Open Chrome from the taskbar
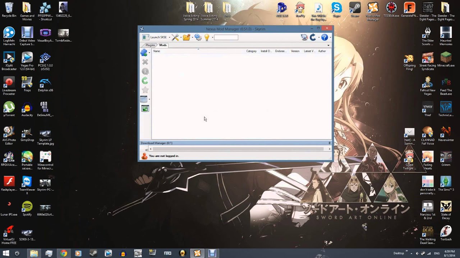 tap(64, 253)
